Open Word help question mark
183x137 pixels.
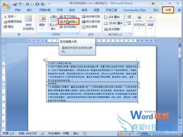(x=179, y=10)
